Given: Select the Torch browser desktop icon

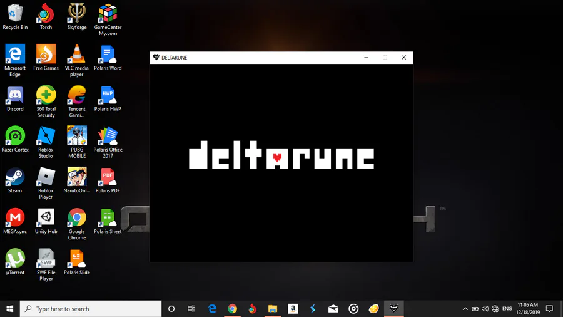Looking at the screenshot, I should coord(46,17).
